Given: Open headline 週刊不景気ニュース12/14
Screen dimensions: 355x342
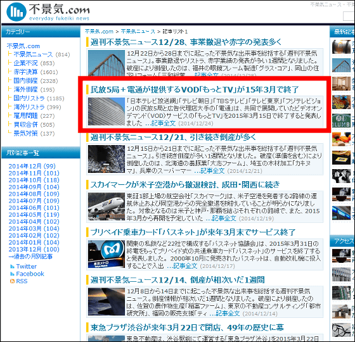Looking at the screenshot, I should (177, 280).
